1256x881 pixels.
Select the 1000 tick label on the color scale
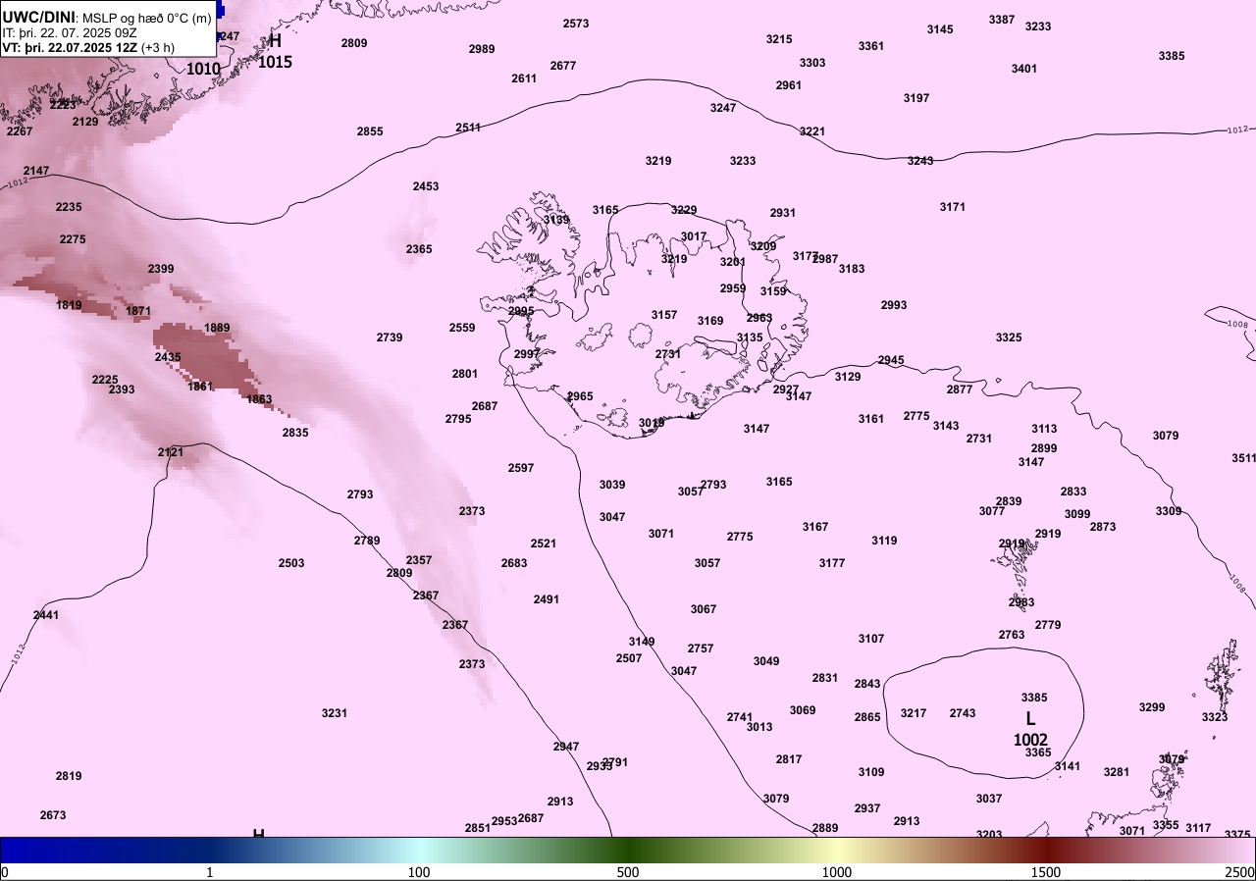click(837, 872)
